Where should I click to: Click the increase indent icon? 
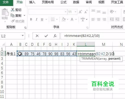pyautogui.click(x=117, y=19)
